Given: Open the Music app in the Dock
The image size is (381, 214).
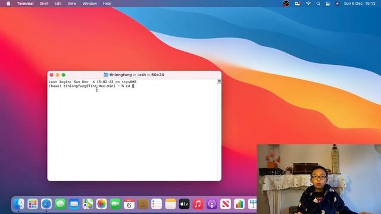Looking at the screenshot, I should (x=198, y=204).
